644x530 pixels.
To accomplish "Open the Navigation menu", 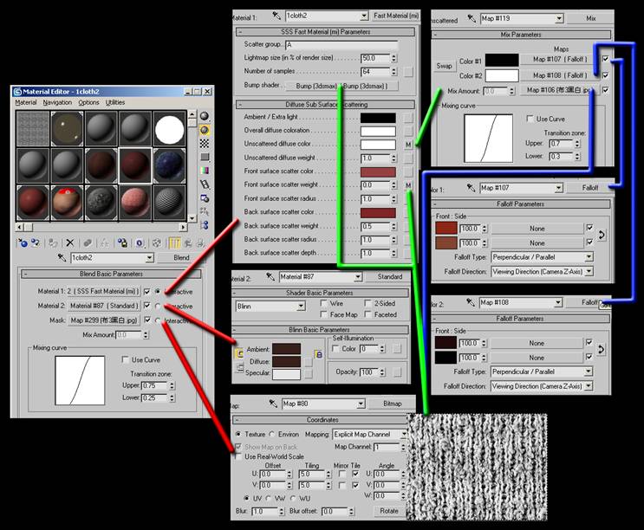I will click(x=57, y=102).
